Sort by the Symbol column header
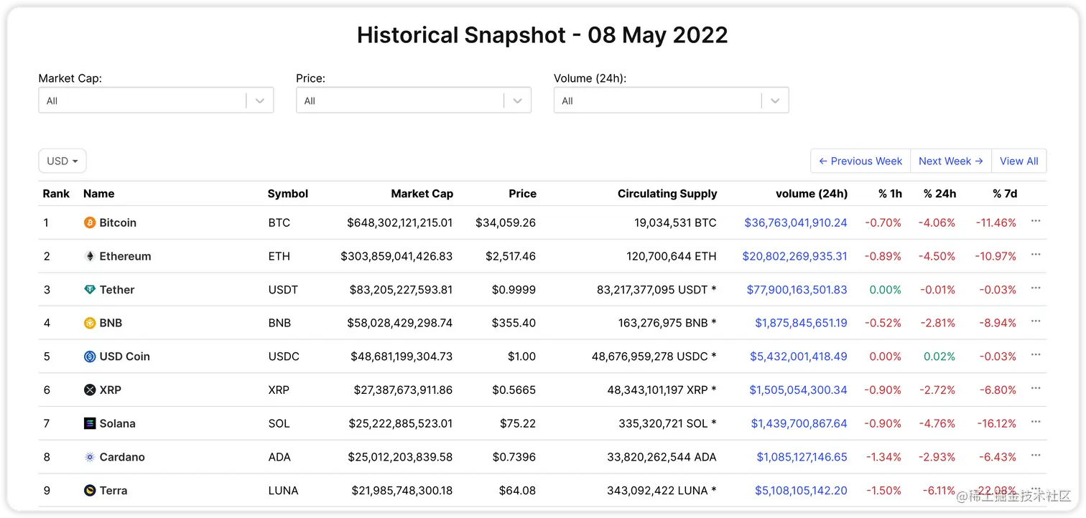Viewport: 1086px width, 518px height. (x=288, y=194)
